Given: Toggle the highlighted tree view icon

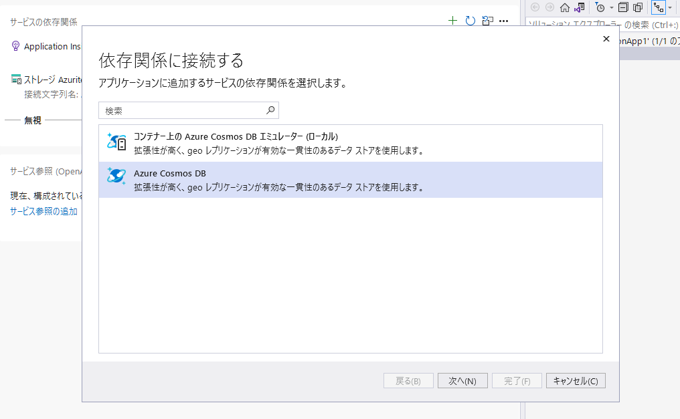Looking at the screenshot, I should 659,7.
